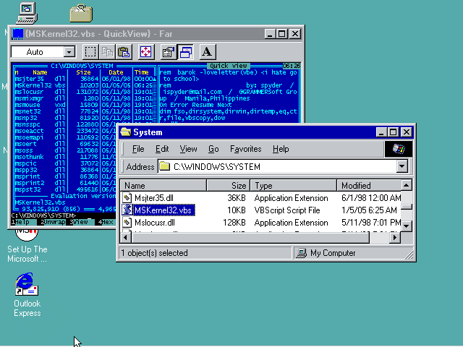Image resolution: width=463 pixels, height=347 pixels.
Task: Click 4Hex in Far key bar
Action: (106, 222)
